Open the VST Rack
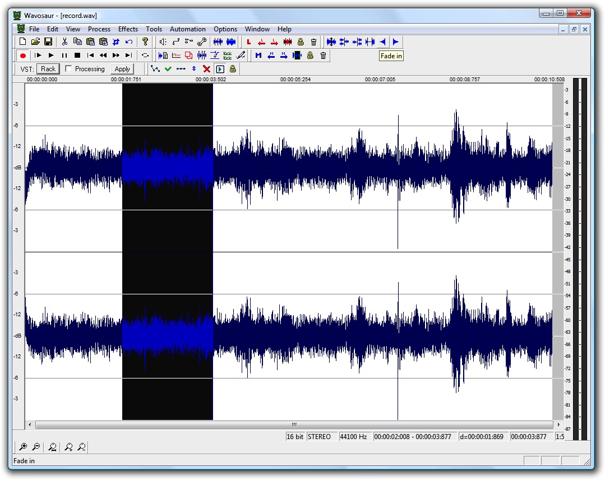 (48, 69)
